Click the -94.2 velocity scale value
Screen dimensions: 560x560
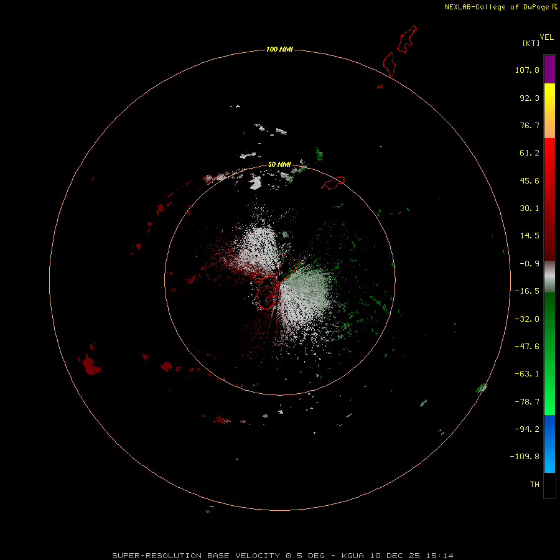527,429
